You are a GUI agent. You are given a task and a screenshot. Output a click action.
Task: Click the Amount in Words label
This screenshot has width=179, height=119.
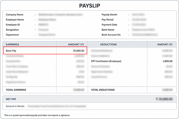click(x=15, y=106)
